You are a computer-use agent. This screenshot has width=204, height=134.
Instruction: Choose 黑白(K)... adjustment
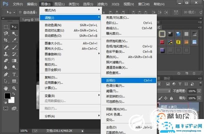129,57
